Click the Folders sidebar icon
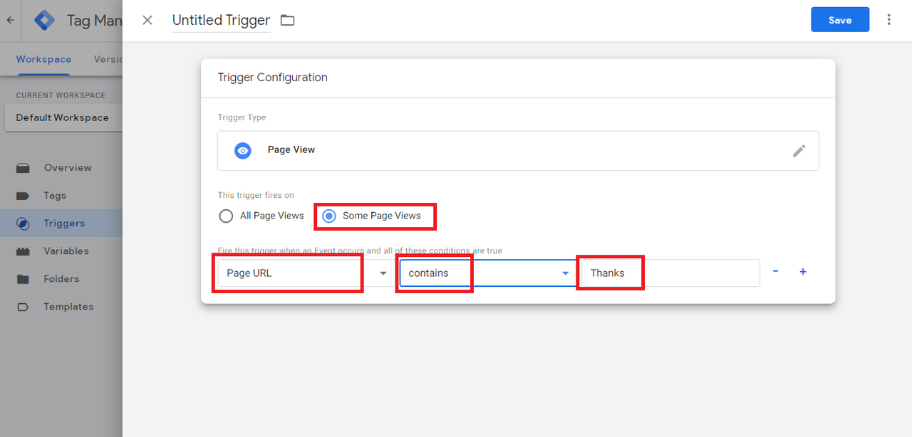 [x=23, y=279]
